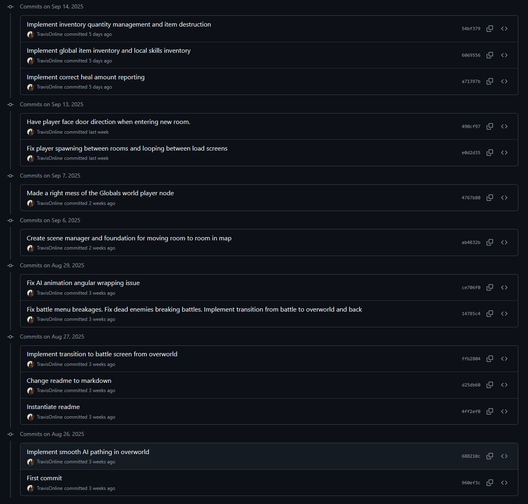528x504 pixels.
Task: Browse repository at commit a71397b via code icon
Action: 505,81
